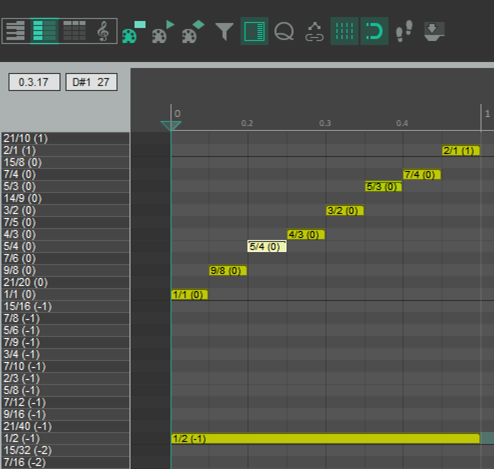Select the named notes view mode

[x=44, y=31]
